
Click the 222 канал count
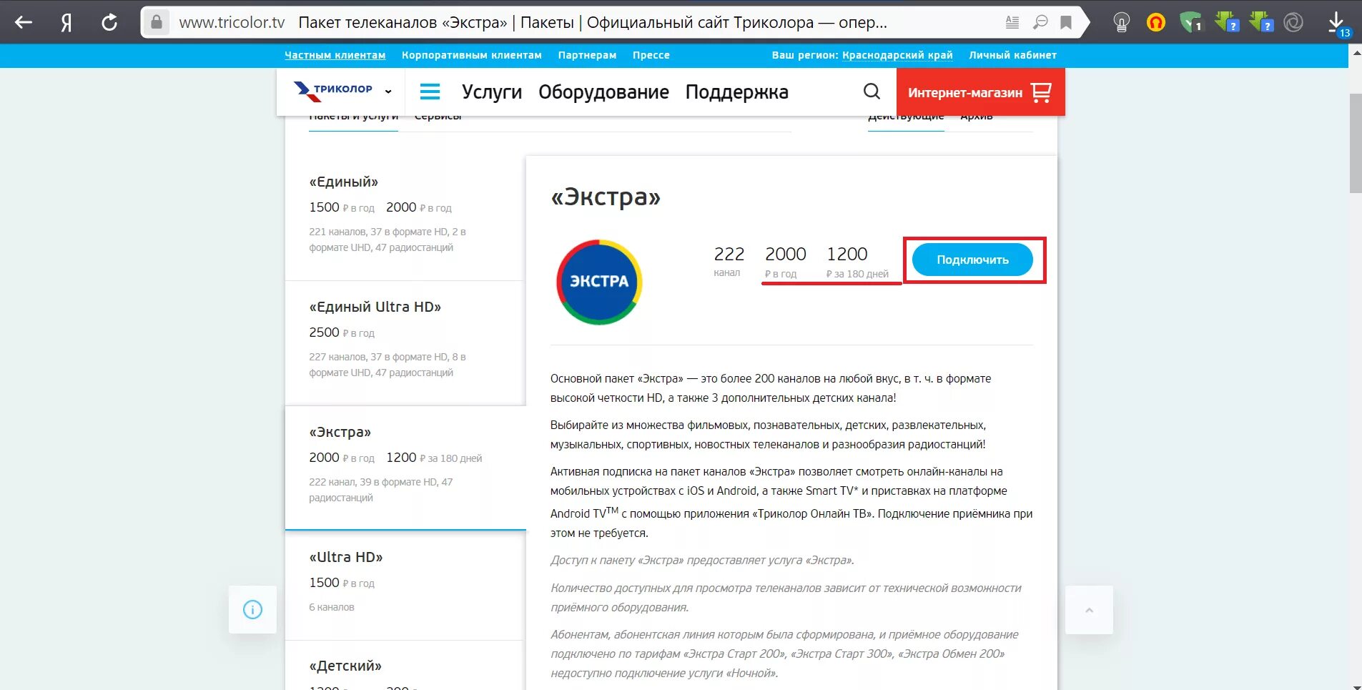(x=729, y=261)
